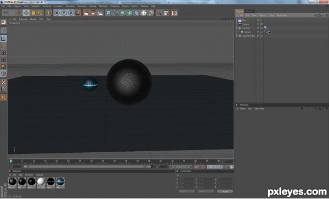This screenshot has height=199, width=329.
Task: Open the Render menu in the menu bar
Action: click(x=93, y=6)
